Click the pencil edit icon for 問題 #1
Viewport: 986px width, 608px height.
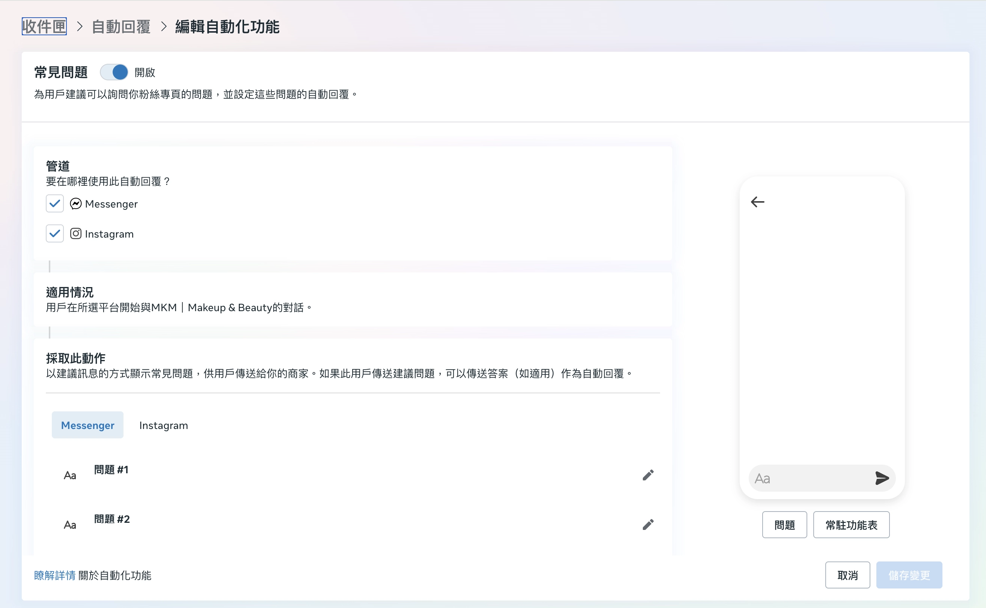point(648,475)
